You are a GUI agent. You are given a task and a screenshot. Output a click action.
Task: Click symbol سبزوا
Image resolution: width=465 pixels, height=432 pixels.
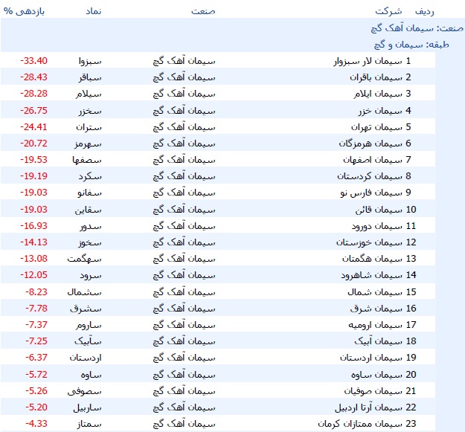tap(90, 61)
